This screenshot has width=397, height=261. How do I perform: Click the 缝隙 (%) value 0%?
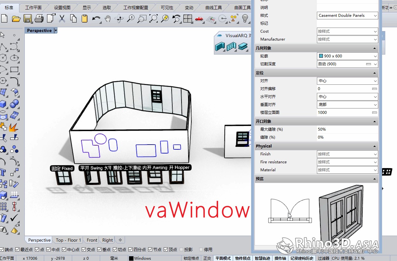[347, 137]
